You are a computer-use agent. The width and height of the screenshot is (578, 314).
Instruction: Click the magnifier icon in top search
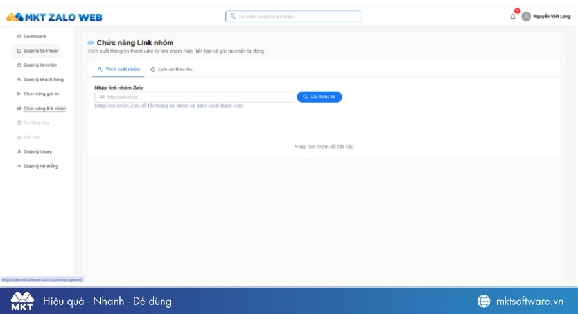[232, 16]
